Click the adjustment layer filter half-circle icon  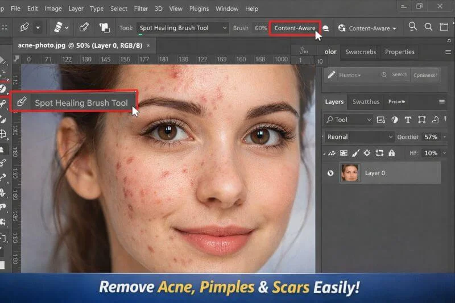[394, 120]
